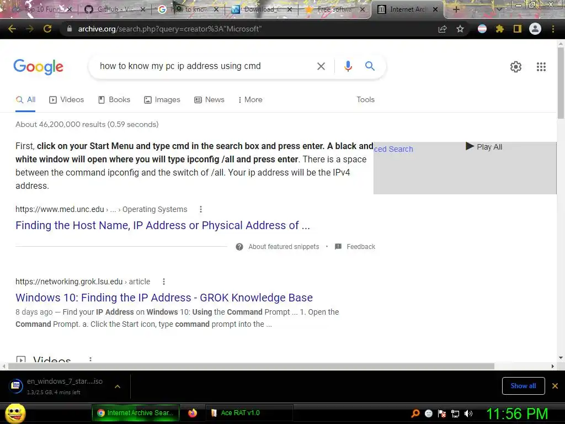Click the browser forward arrow

click(x=30, y=29)
